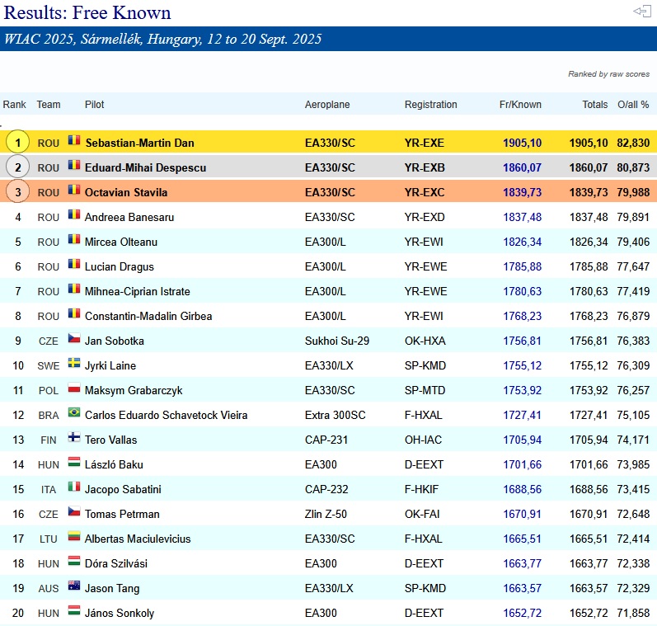Viewport: 657px width, 626px height.
Task: Click the Fr/Known column header
Action: (x=520, y=105)
